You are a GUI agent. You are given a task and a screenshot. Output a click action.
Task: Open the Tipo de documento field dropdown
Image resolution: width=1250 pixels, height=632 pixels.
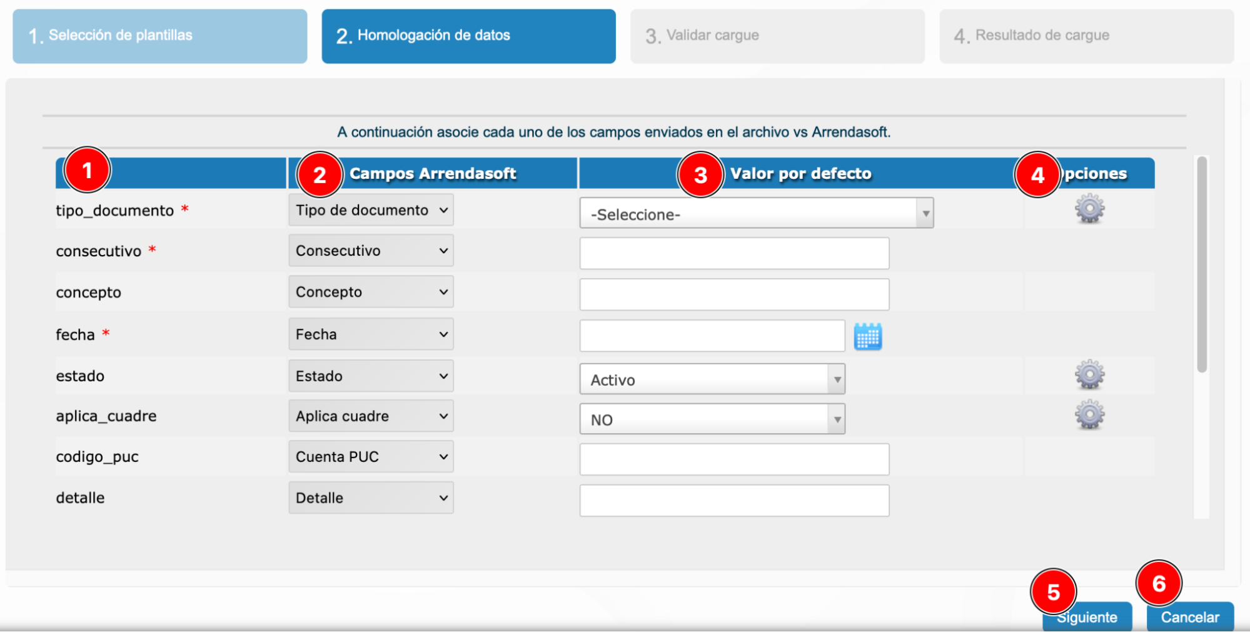pos(370,210)
